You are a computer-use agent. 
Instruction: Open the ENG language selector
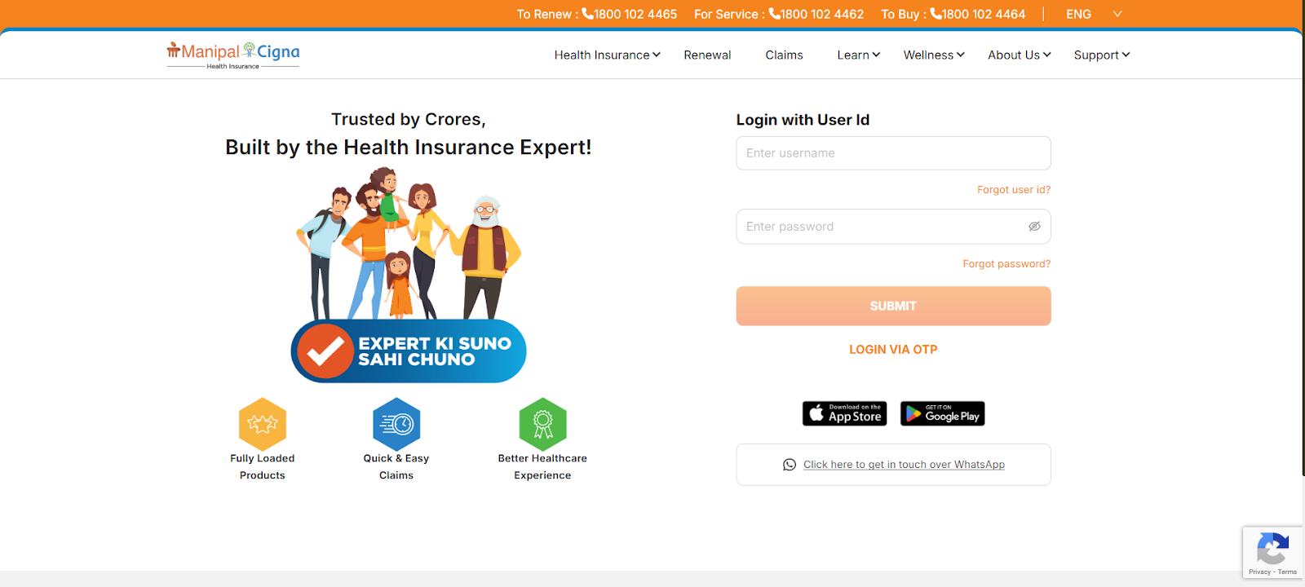1094,14
